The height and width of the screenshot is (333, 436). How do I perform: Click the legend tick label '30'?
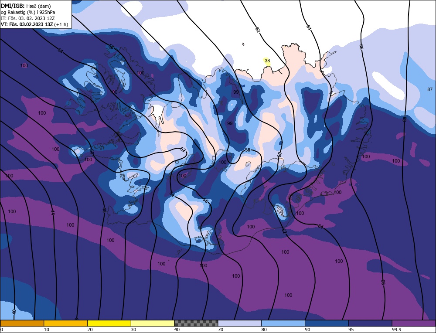(x=133, y=330)
